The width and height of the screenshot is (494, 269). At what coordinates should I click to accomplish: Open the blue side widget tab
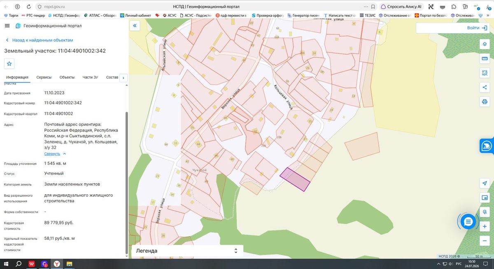pyautogui.click(x=487, y=146)
